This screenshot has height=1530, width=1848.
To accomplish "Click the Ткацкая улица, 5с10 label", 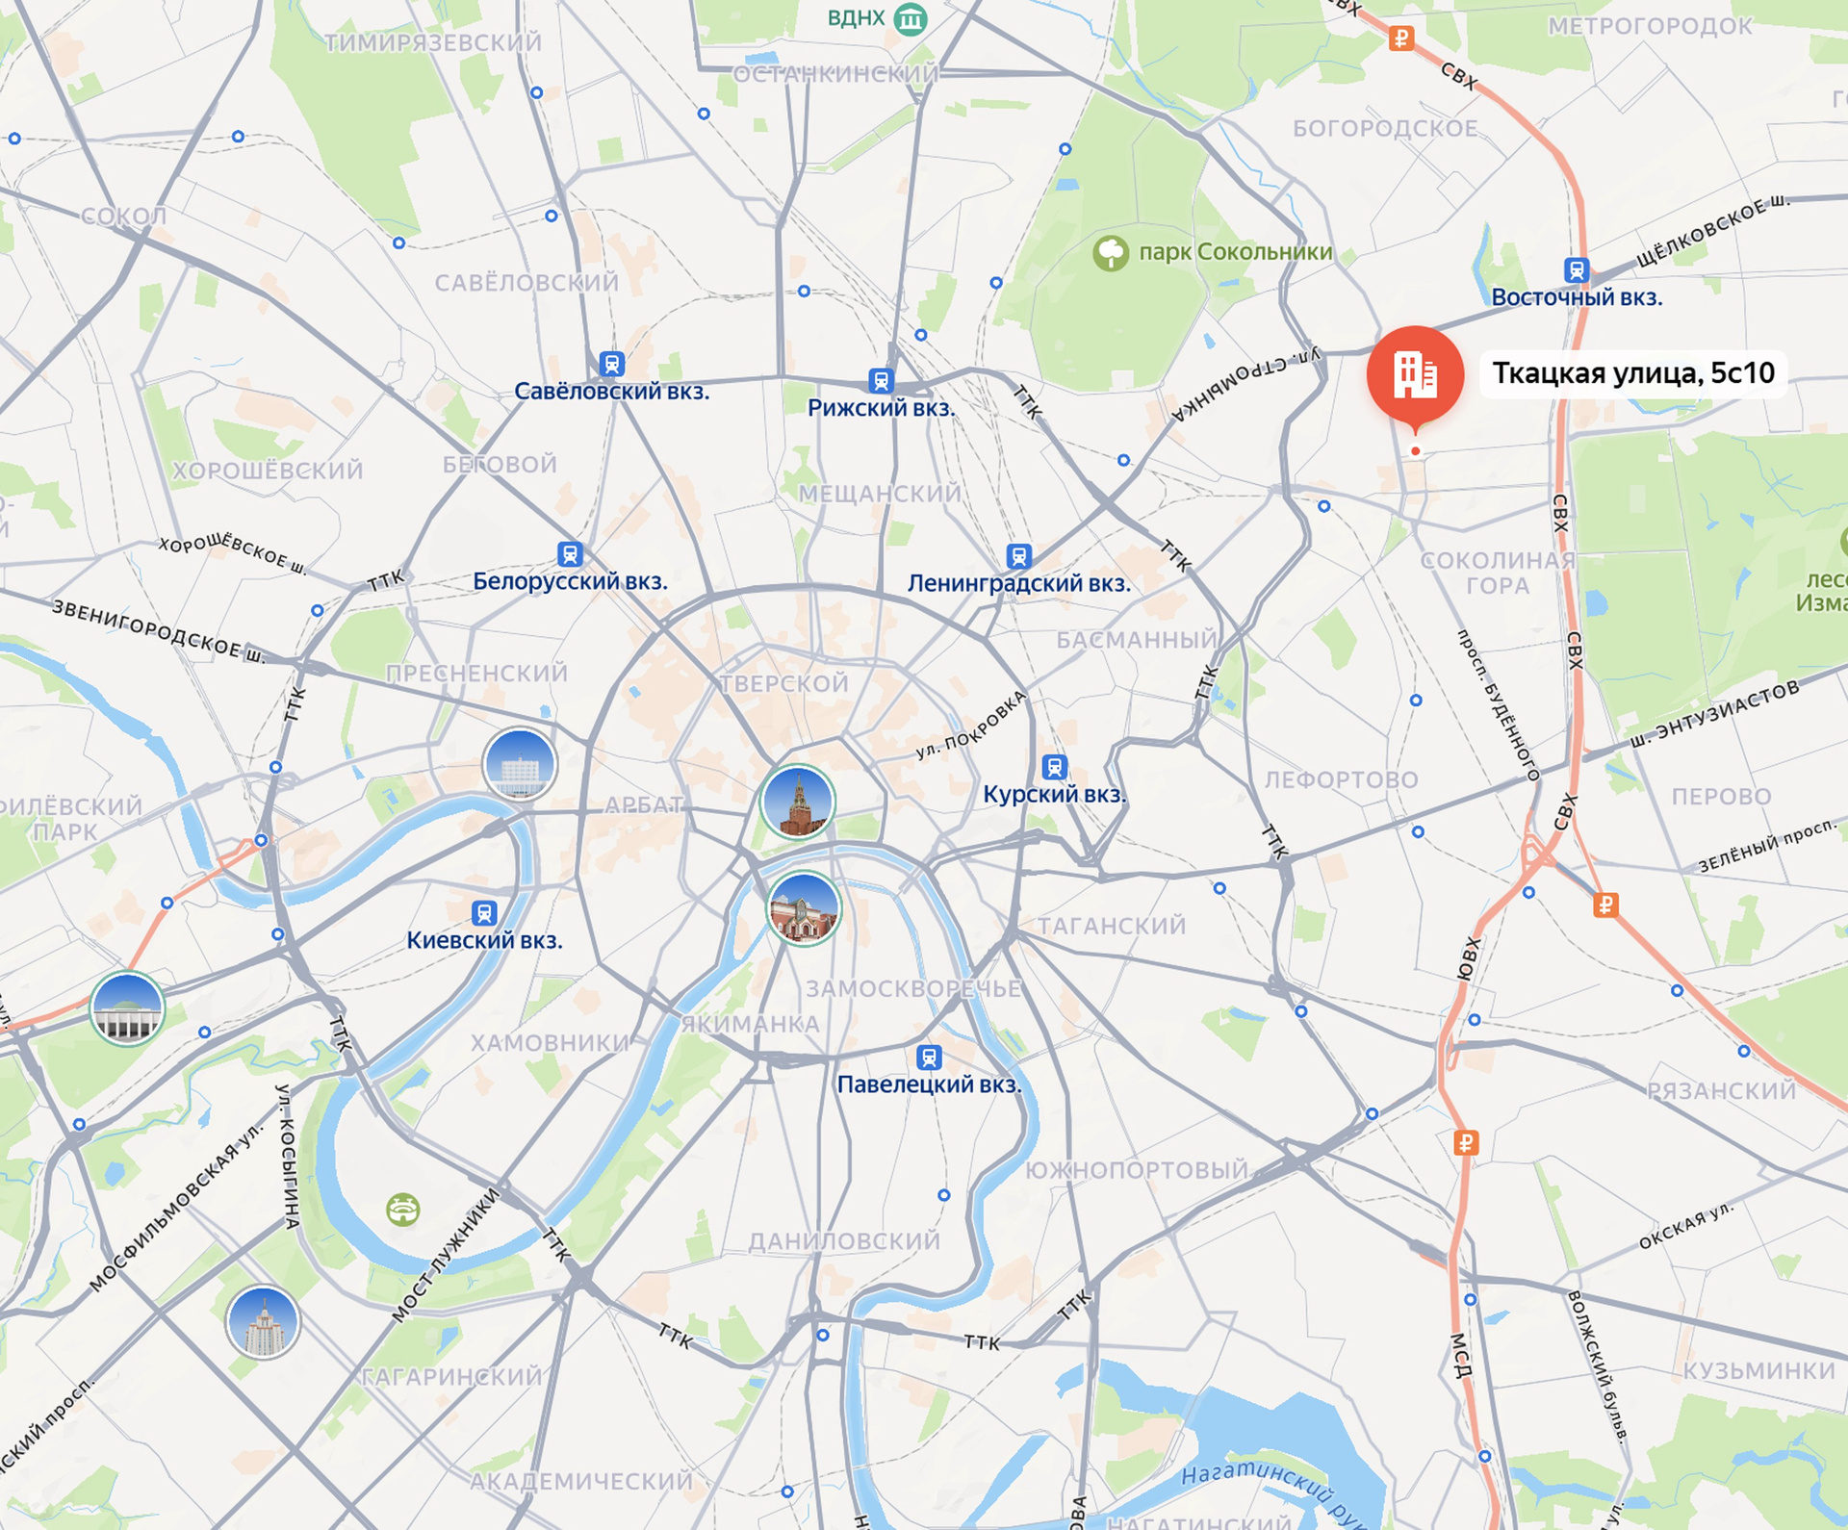I will tap(1633, 373).
